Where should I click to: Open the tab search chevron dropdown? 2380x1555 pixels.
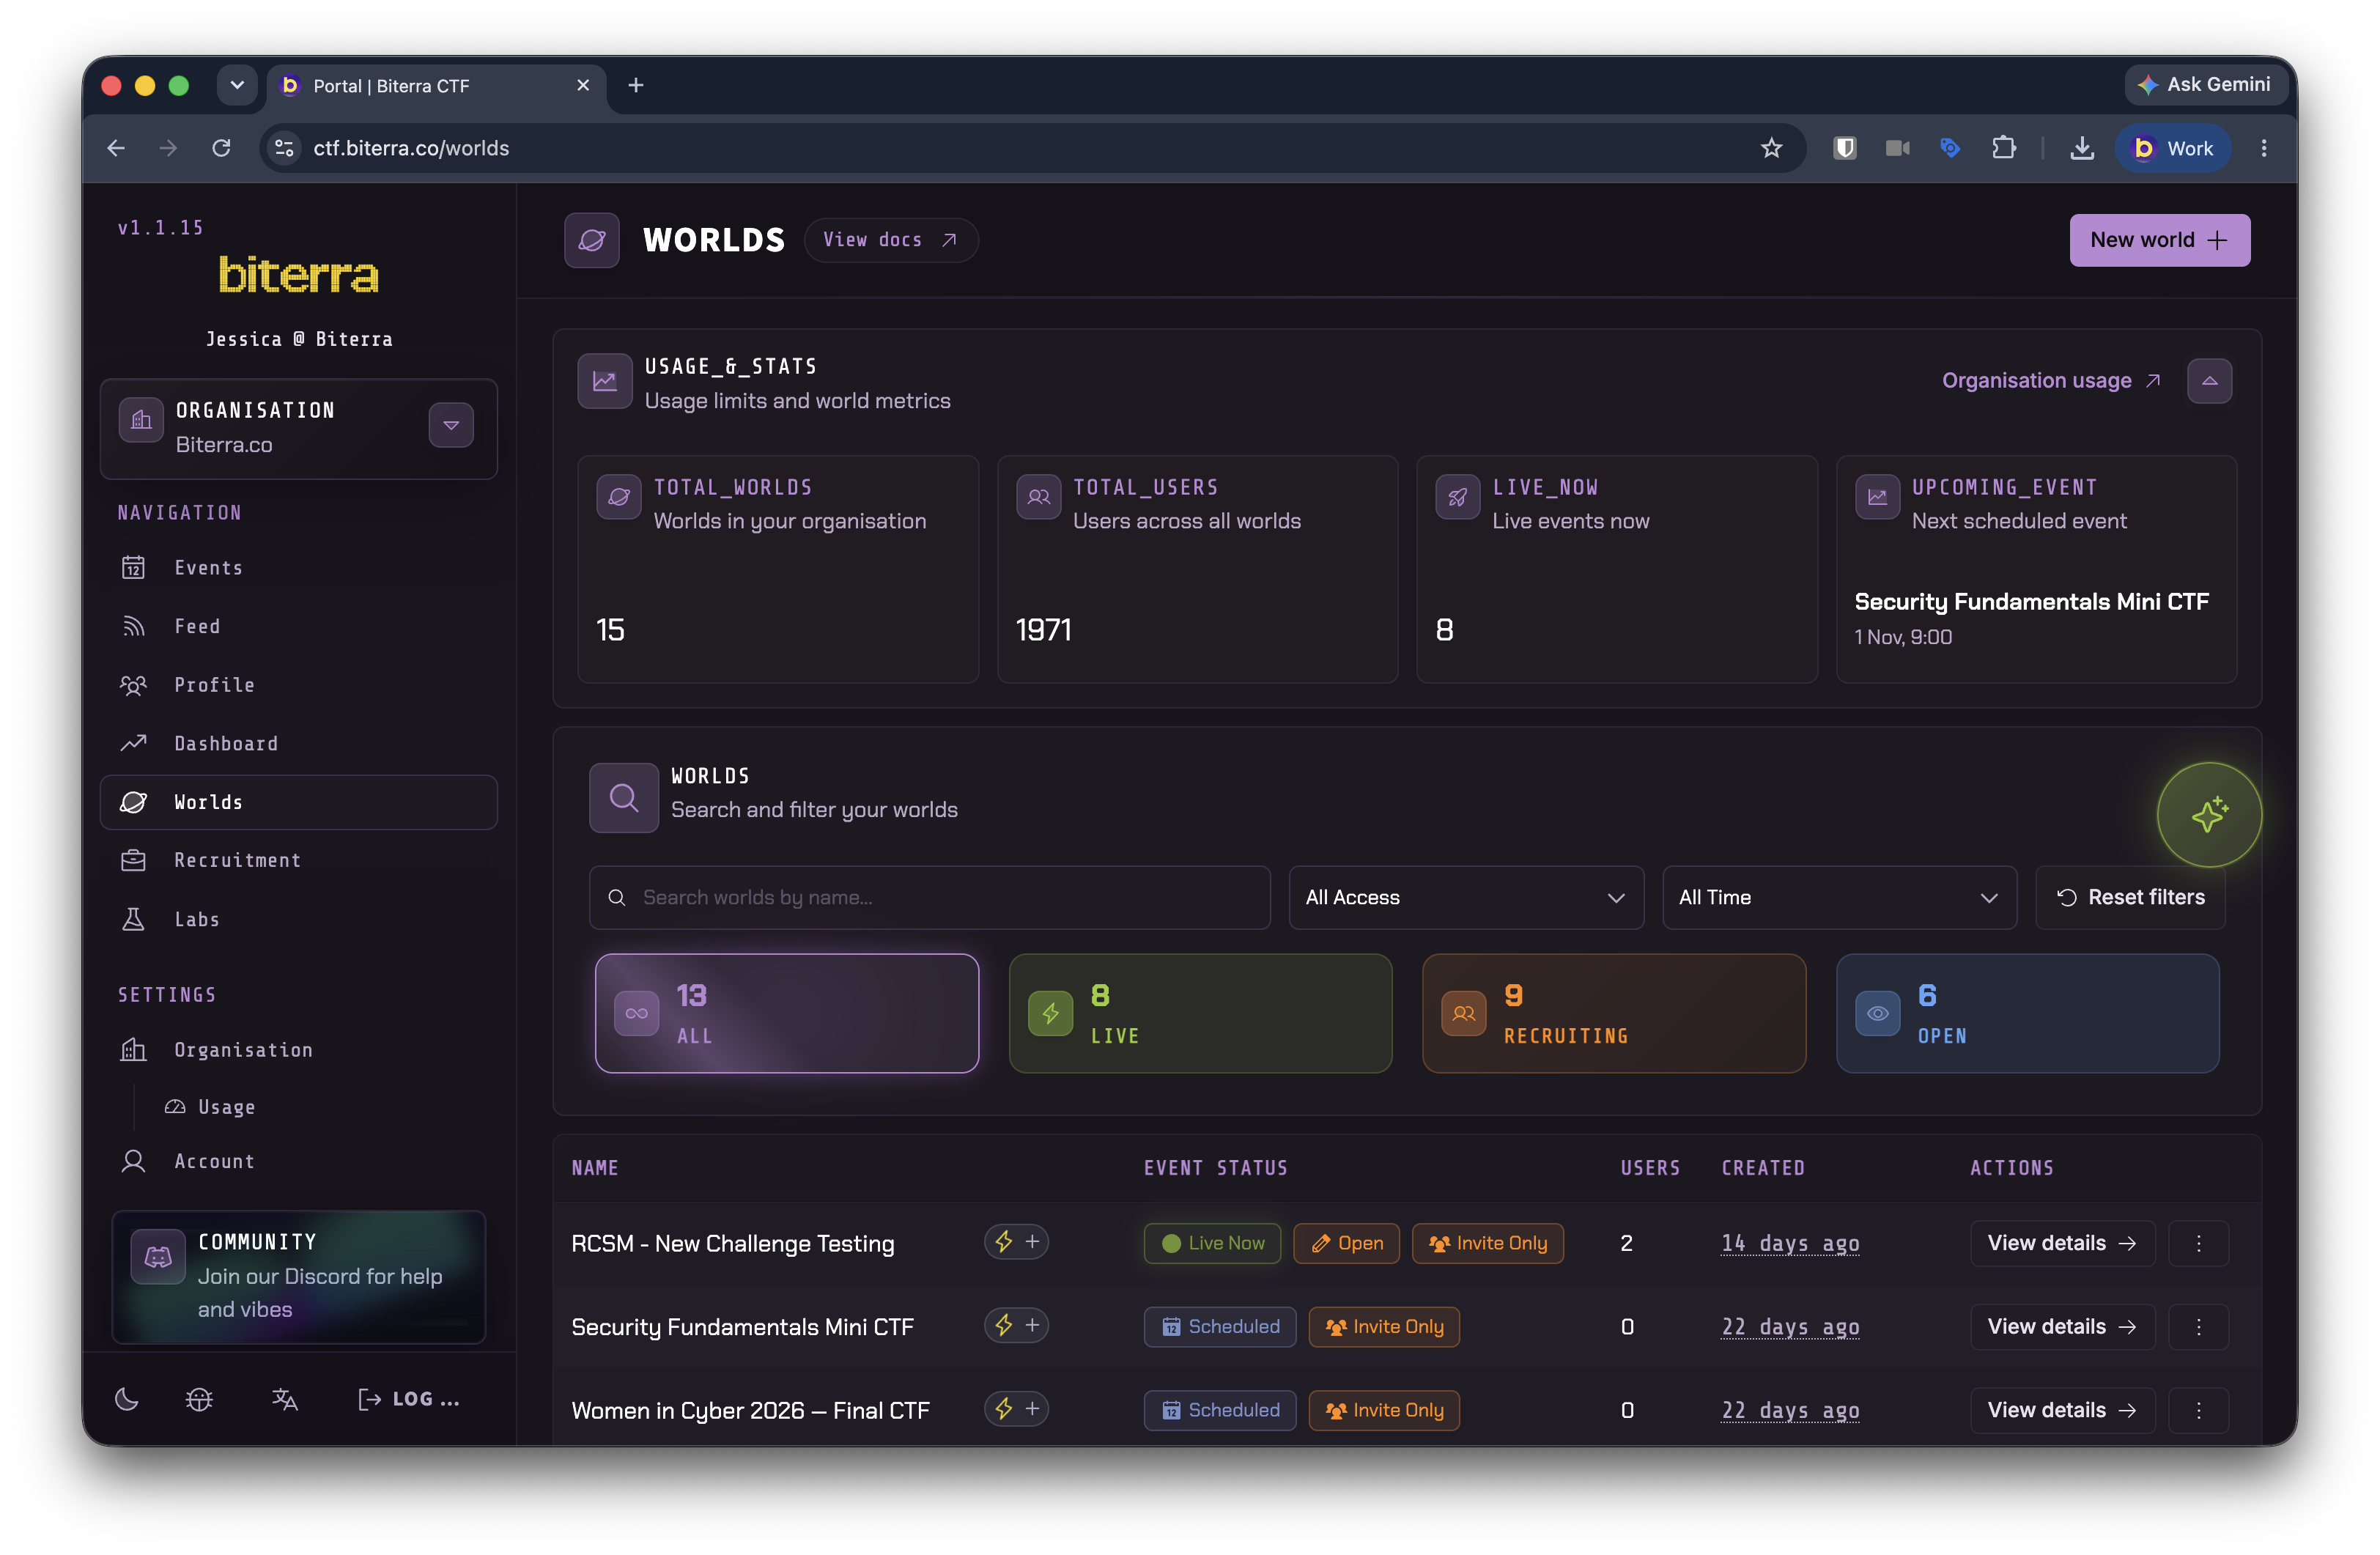(237, 85)
